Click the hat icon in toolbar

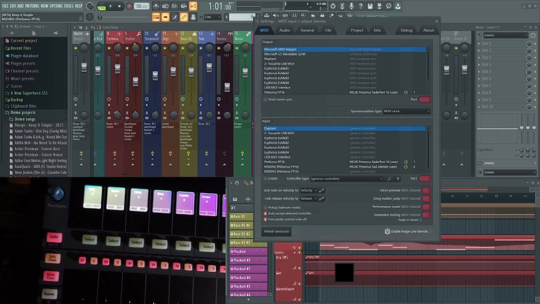pyautogui.click(x=193, y=17)
